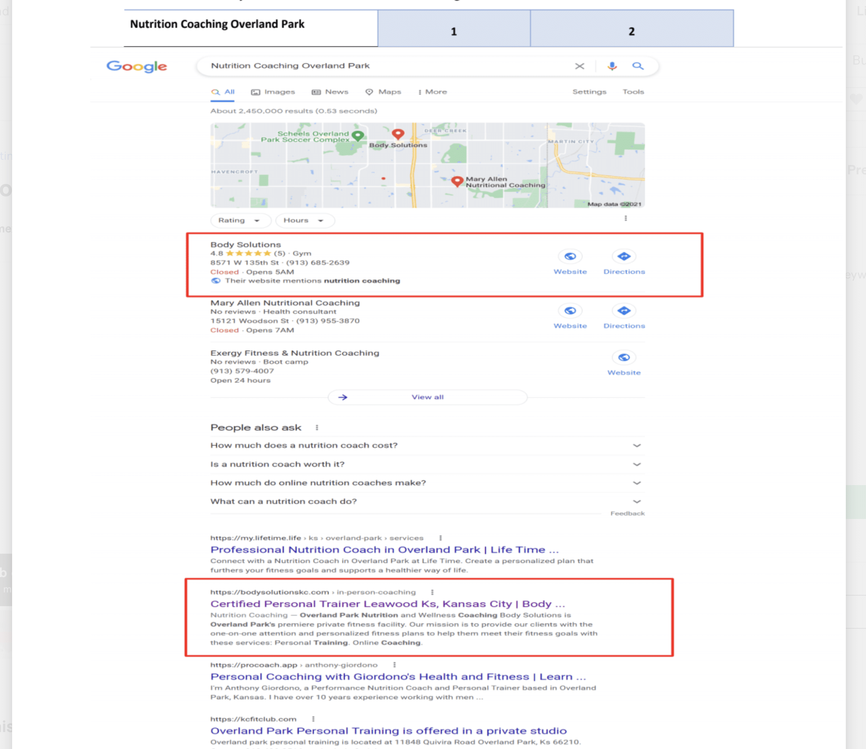Image resolution: width=866 pixels, height=749 pixels.
Task: Click table column header cell 2
Action: [632, 28]
